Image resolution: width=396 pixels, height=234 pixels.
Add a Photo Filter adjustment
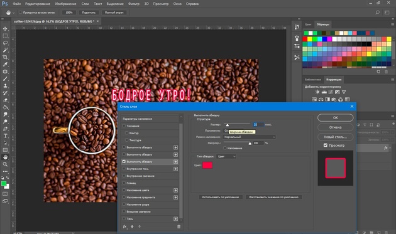click(334, 99)
